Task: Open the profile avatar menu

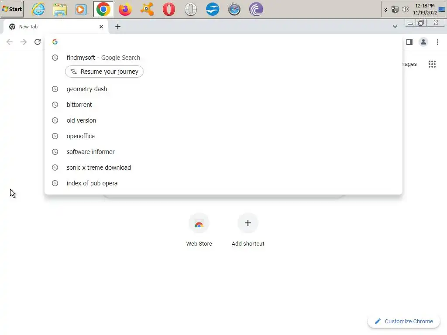Action: pyautogui.click(x=423, y=42)
